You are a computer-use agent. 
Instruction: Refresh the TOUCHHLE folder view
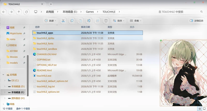click(x=26, y=12)
